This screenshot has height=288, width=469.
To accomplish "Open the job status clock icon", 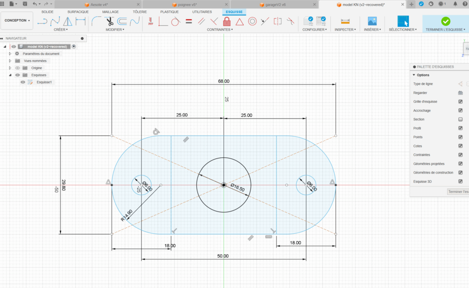I will (442, 4).
